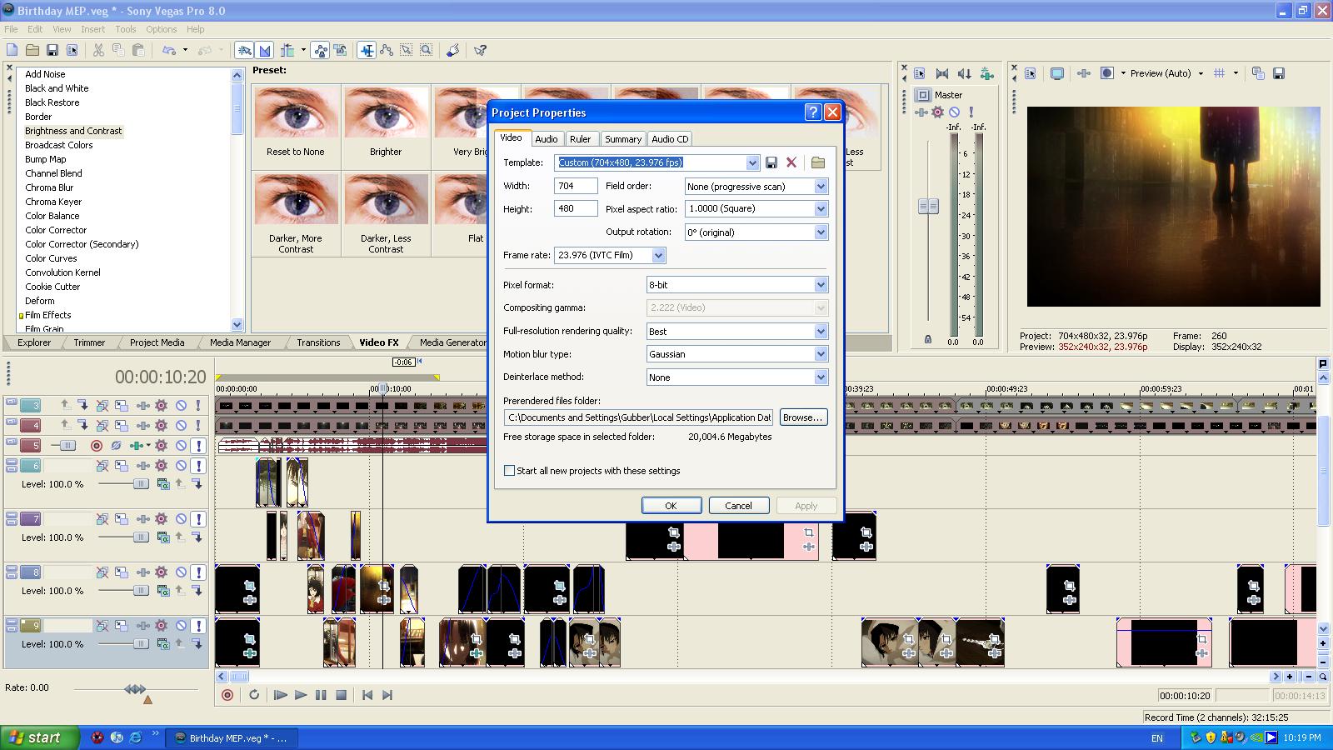Click the Width input field
Viewport: 1333px width, 750px height.
(576, 187)
